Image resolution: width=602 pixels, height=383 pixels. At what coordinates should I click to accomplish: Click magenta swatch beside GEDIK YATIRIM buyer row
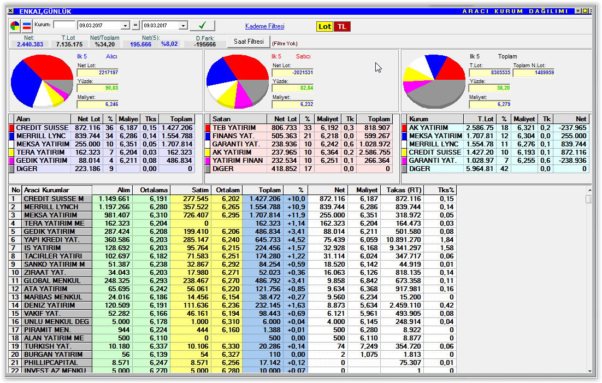coord(11,161)
